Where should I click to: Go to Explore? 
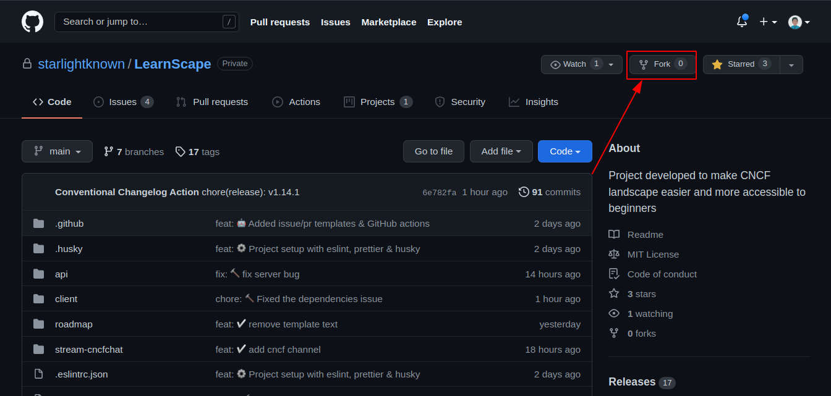tap(445, 22)
